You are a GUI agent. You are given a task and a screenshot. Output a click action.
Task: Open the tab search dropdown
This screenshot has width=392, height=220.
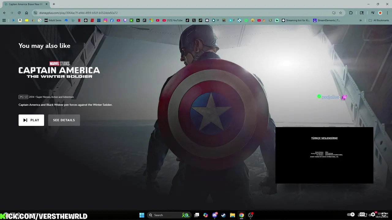(362, 13)
